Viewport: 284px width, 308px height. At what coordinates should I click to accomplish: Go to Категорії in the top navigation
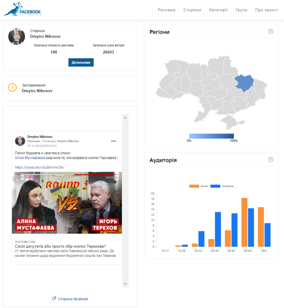[218, 10]
